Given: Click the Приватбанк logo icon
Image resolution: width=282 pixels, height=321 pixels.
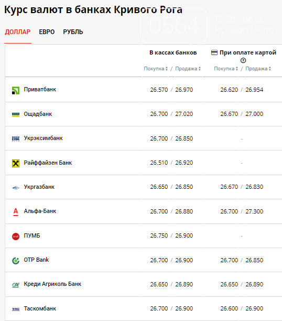Looking at the screenshot, I should point(16,90).
